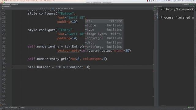Toggle Words option in find bar
This screenshot has width=196, height=110.
(x=71, y=9)
